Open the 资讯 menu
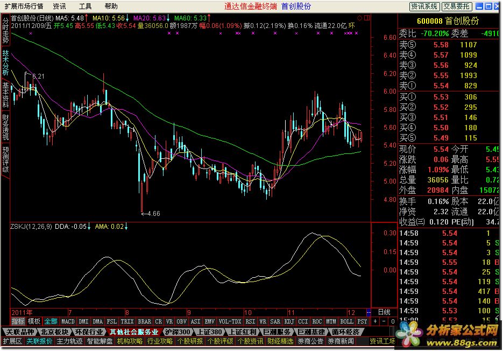 59,6
